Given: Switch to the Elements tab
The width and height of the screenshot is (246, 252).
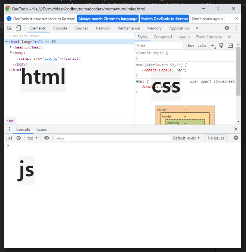Looking at the screenshot, I should [38, 28].
